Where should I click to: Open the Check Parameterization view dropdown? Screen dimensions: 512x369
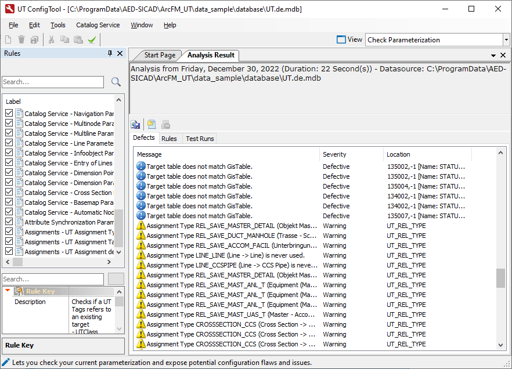[506, 40]
